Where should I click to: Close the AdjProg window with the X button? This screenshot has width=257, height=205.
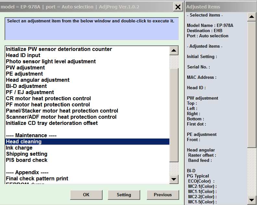pos(178,7)
